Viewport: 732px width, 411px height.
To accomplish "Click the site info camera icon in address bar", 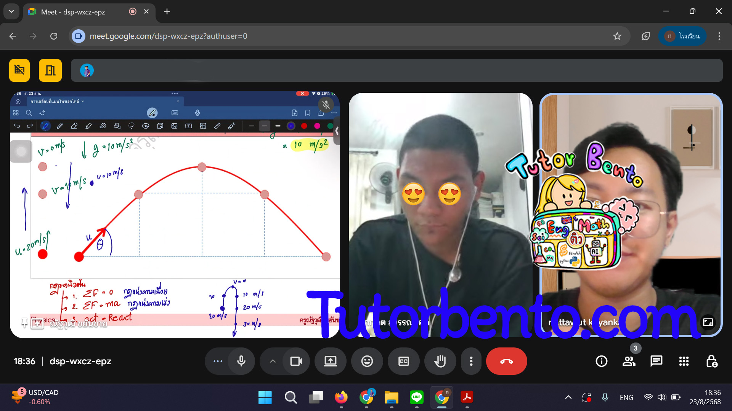I will (79, 36).
